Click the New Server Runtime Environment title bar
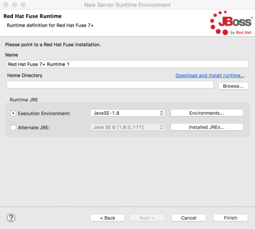The width and height of the screenshot is (255, 229). [127, 5]
